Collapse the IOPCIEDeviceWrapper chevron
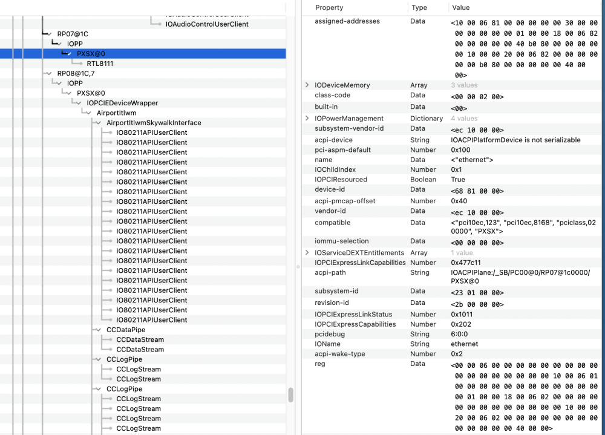The height and width of the screenshot is (435, 605). pos(79,103)
